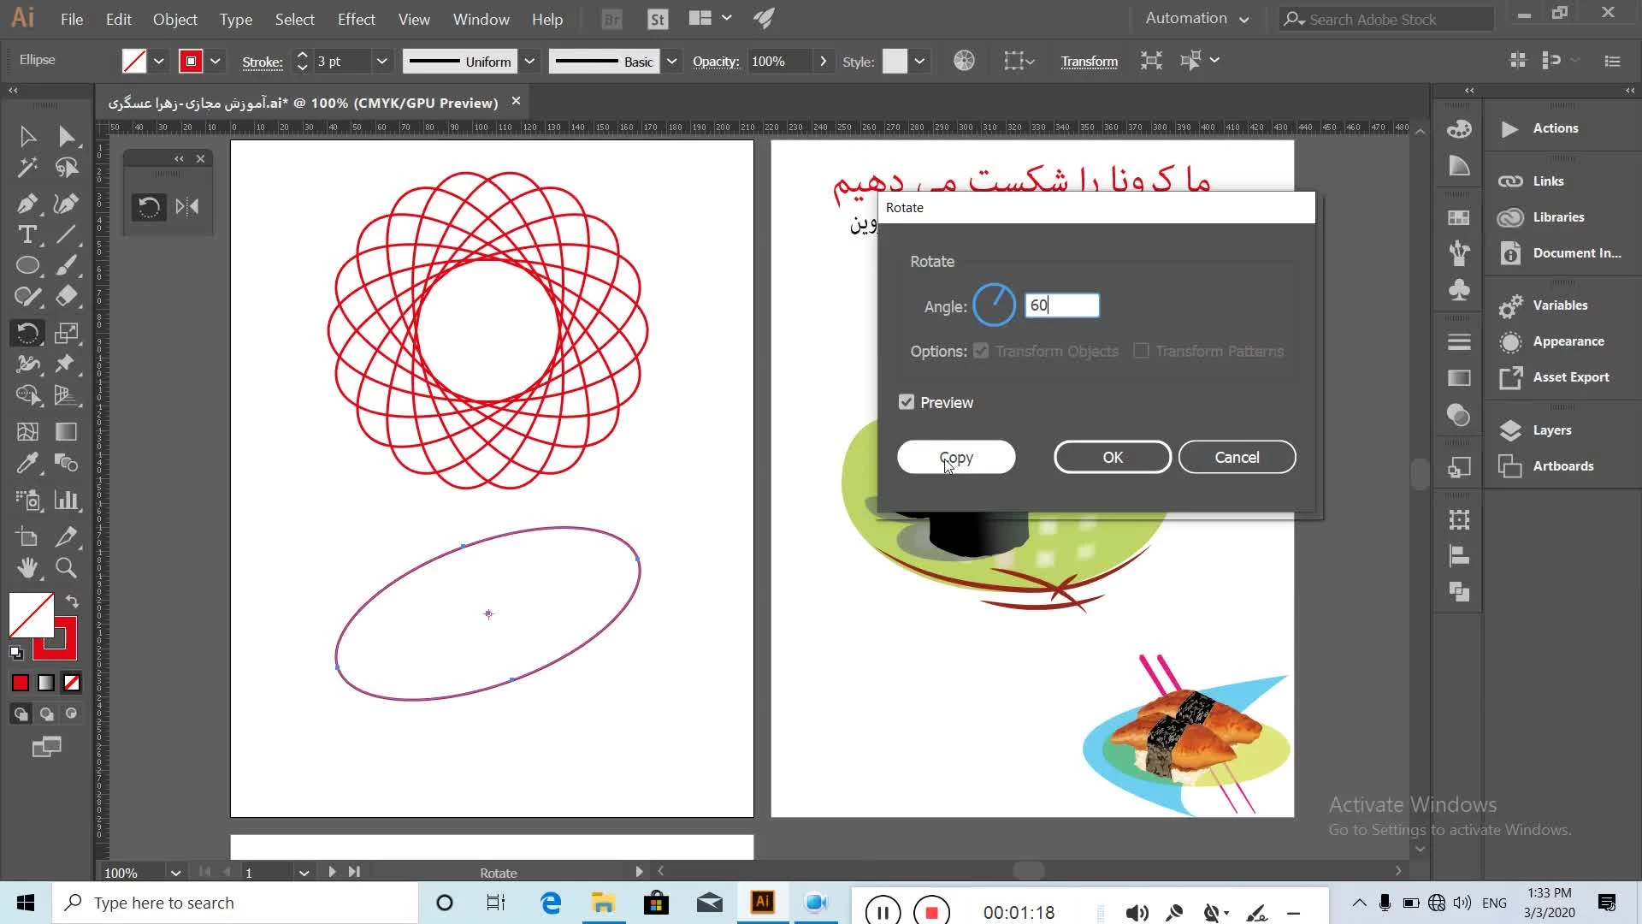Open the Artboards panel
This screenshot has width=1642, height=924.
pyautogui.click(x=1562, y=465)
